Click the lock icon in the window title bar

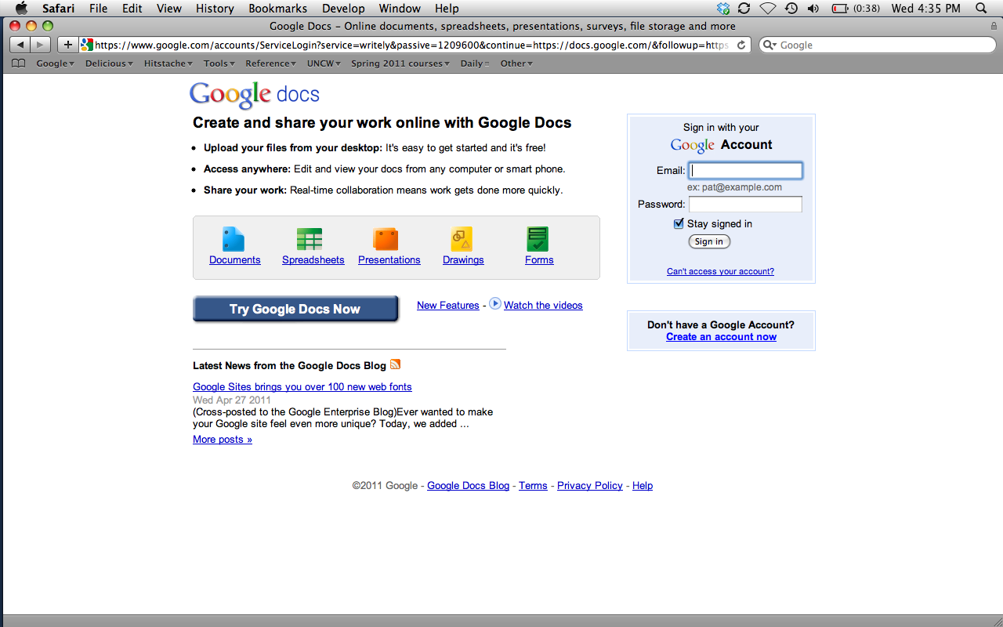tap(994, 26)
